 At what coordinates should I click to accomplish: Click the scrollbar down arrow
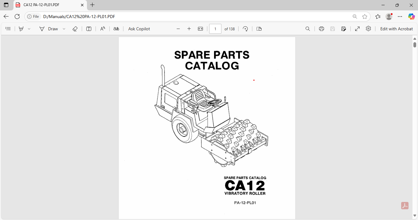click(x=415, y=216)
